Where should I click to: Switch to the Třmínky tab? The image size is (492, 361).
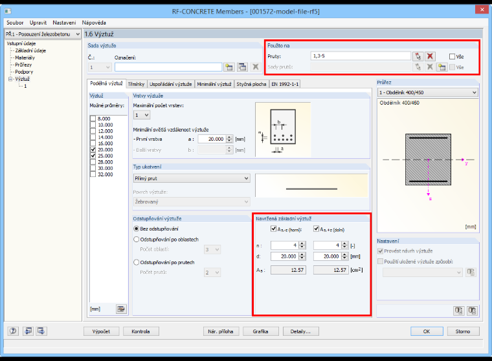pyautogui.click(x=136, y=84)
